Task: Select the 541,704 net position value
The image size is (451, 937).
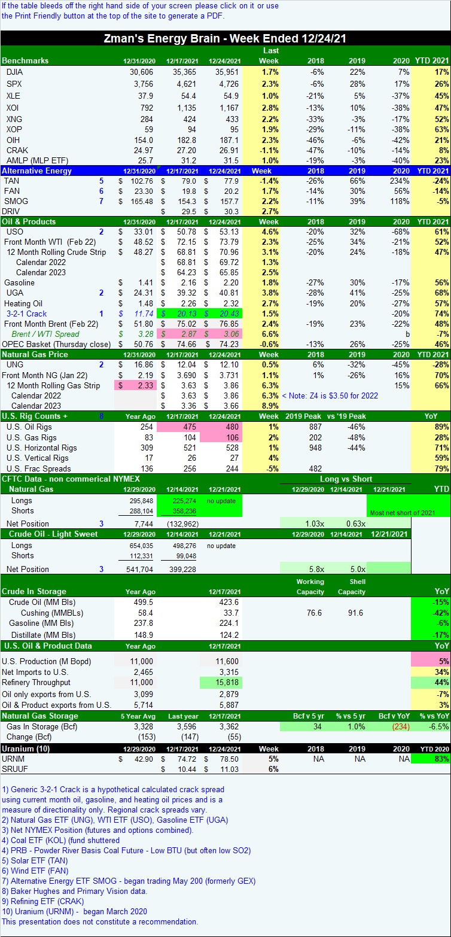Action: coord(137,569)
